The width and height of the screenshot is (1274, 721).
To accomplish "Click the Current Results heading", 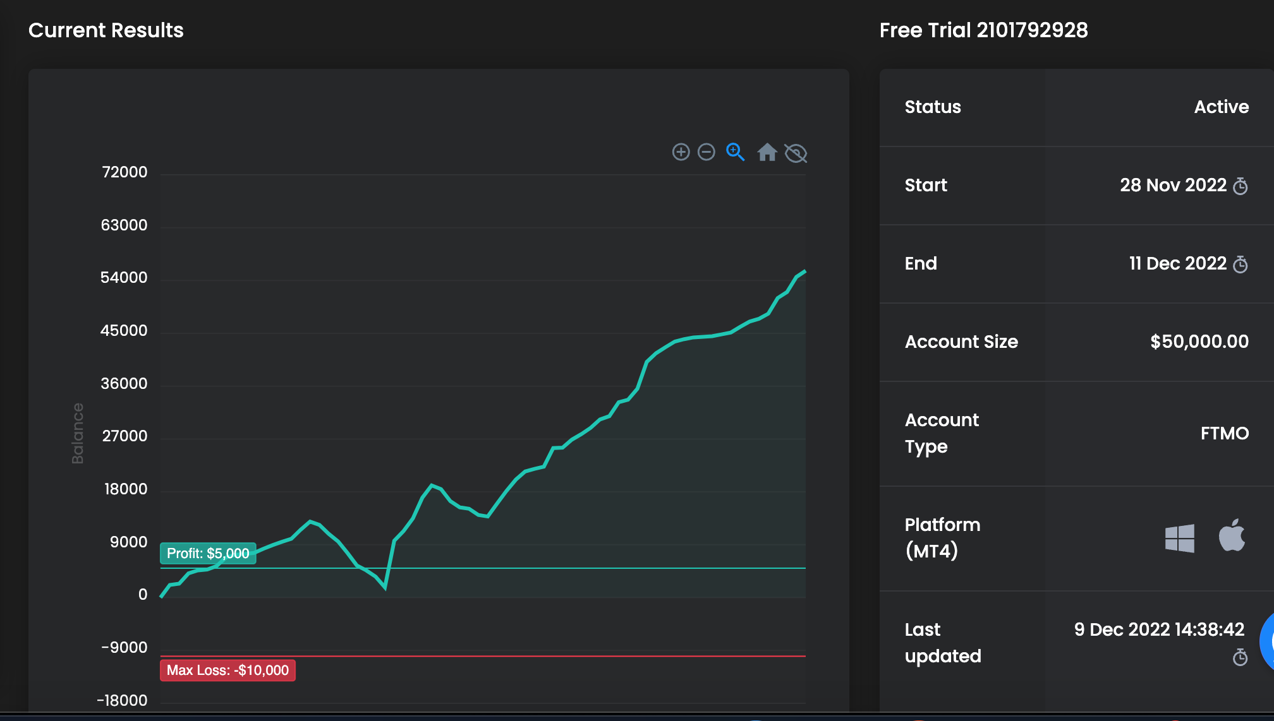I will click(106, 30).
